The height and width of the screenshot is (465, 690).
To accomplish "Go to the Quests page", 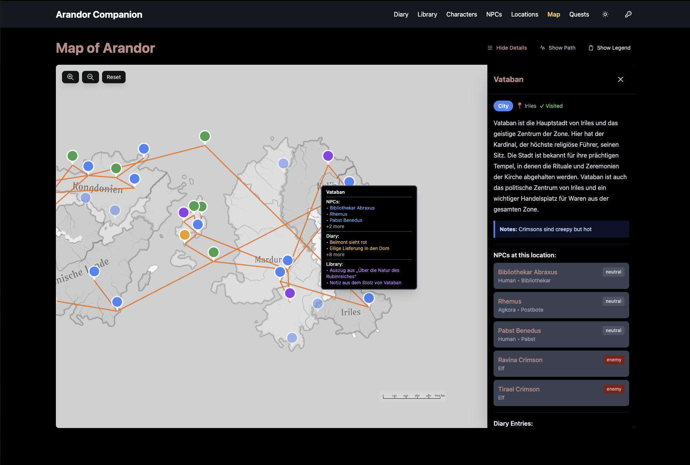I will (x=579, y=14).
